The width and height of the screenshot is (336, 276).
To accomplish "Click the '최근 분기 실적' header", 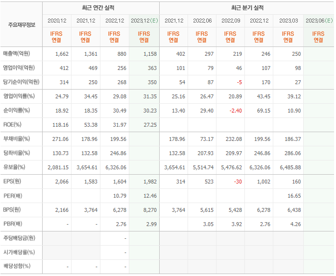I will click(x=247, y=8).
